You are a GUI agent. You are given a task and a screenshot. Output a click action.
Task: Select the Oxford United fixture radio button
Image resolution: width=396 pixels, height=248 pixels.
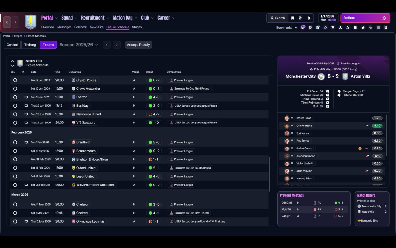(15, 168)
